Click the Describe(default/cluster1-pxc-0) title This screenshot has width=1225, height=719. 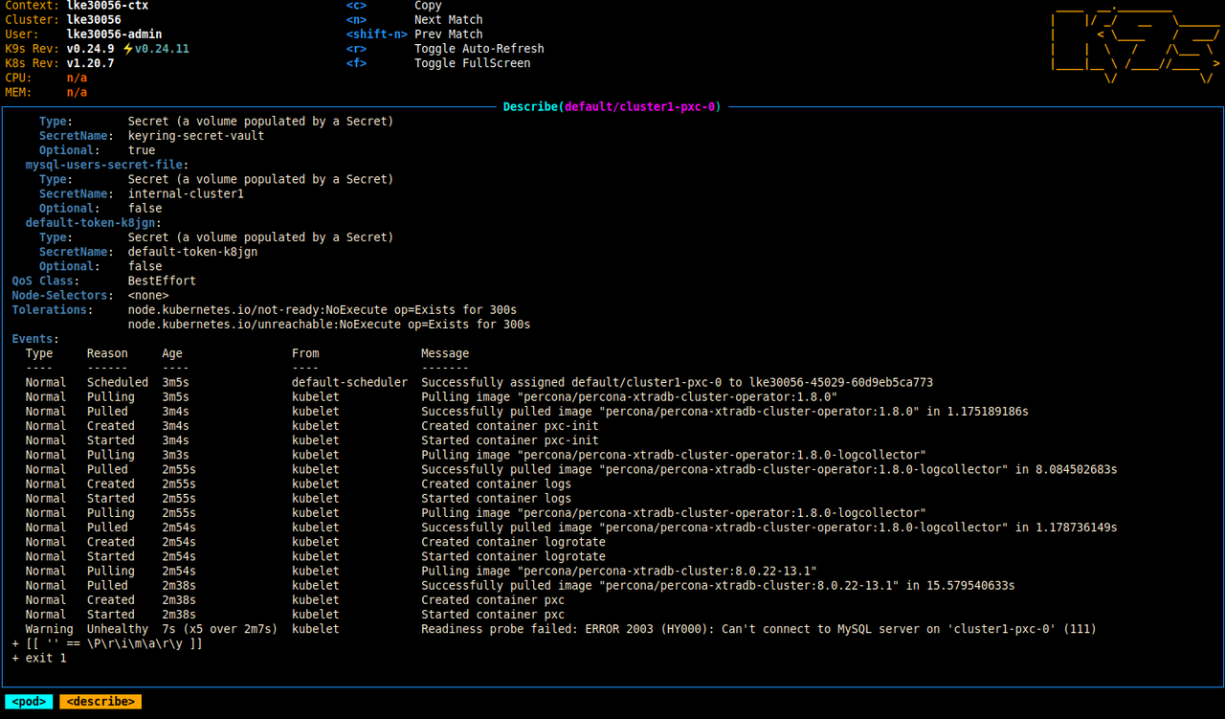tap(612, 107)
